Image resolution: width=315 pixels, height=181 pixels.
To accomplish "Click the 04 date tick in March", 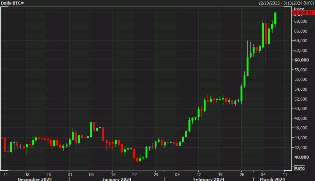I will pyautogui.click(x=263, y=175).
